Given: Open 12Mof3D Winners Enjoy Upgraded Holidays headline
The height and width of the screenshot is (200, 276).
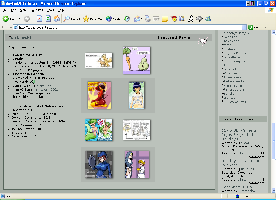Looking at the screenshot, I should (239, 135).
